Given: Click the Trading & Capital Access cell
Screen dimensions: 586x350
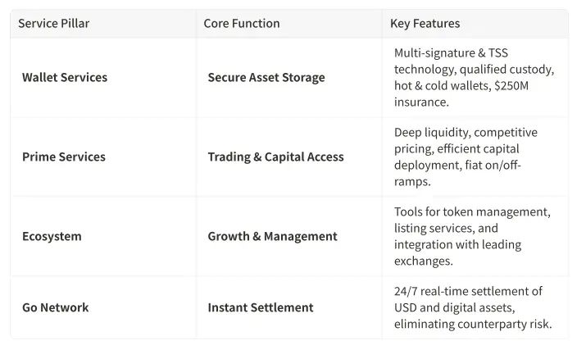Looking at the screenshot, I should (275, 157).
